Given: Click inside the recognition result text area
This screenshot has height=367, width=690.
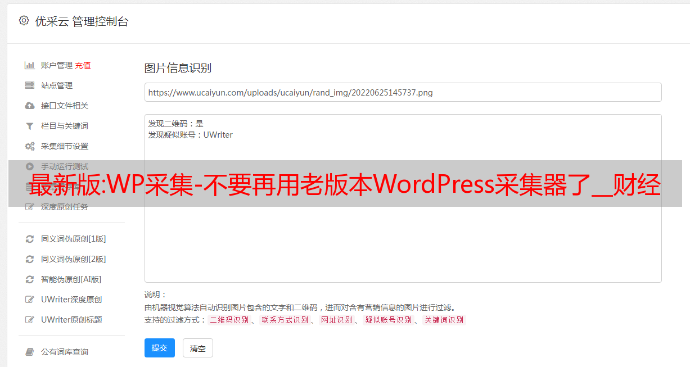Looking at the screenshot, I should click(403, 198).
